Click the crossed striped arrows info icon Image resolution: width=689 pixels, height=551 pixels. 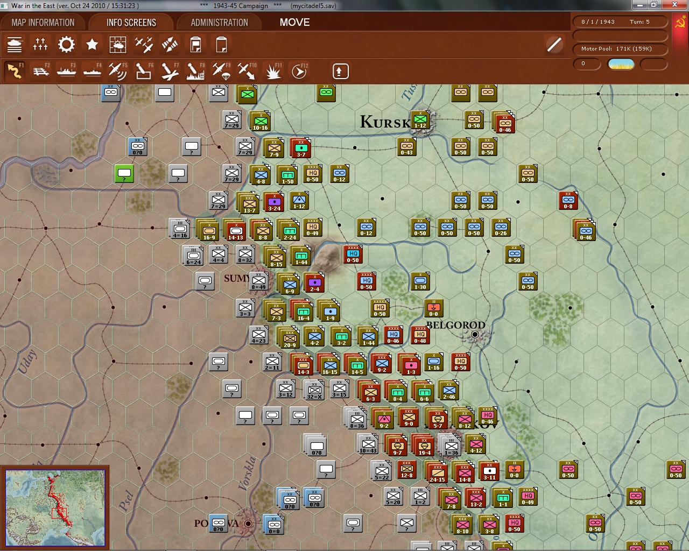pyautogui.click(x=170, y=45)
